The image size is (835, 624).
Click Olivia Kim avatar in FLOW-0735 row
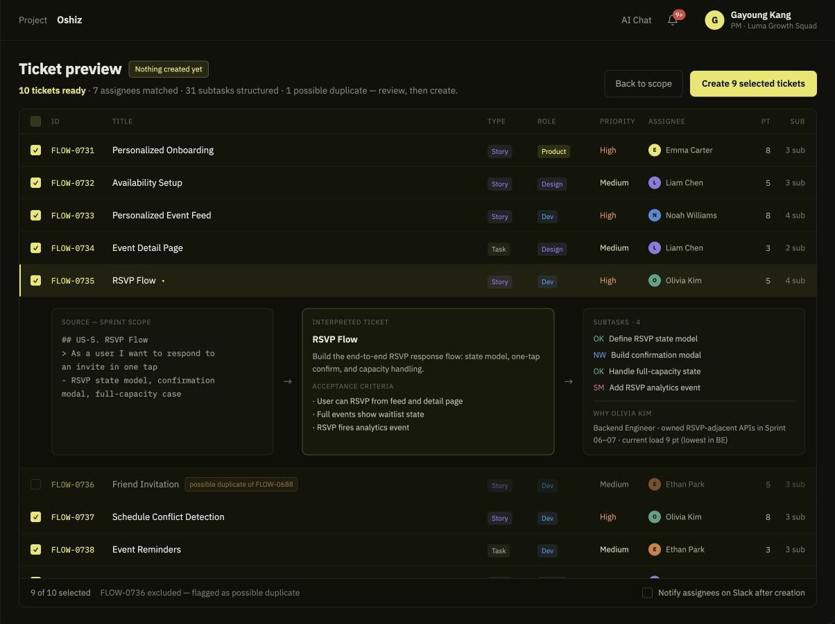(x=654, y=281)
